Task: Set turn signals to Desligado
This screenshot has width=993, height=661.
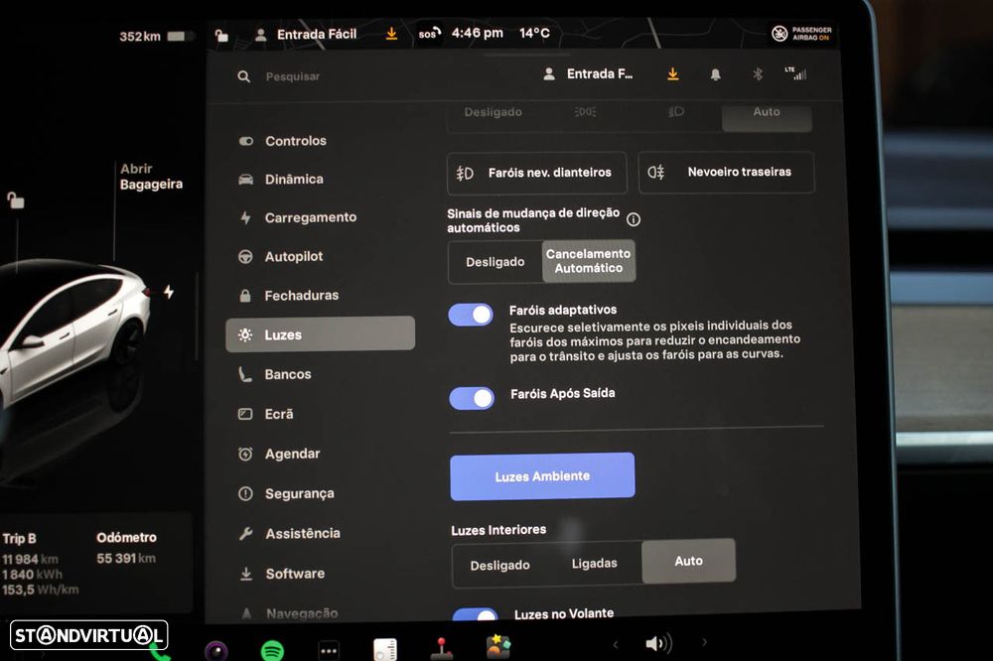Action: pyautogui.click(x=496, y=261)
